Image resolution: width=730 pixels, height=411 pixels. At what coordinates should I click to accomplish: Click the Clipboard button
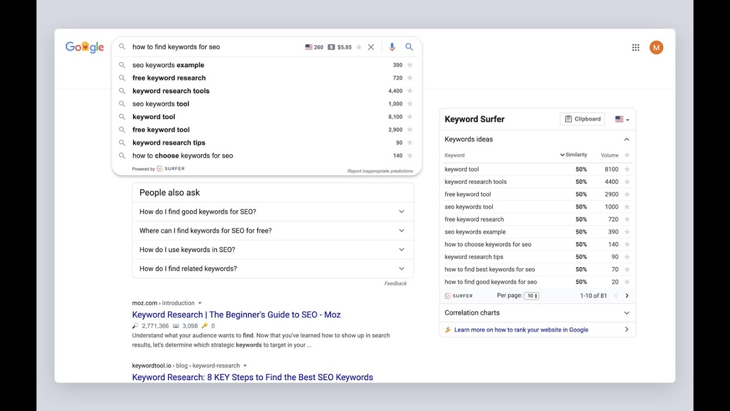(582, 119)
